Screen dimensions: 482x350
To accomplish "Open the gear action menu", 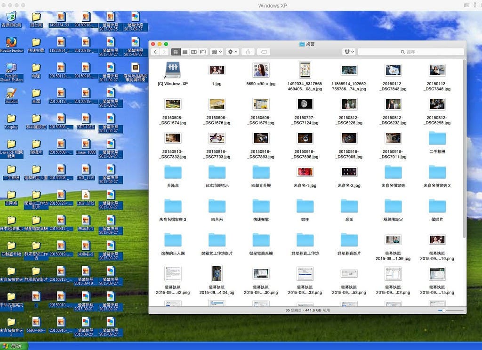I will [232, 52].
